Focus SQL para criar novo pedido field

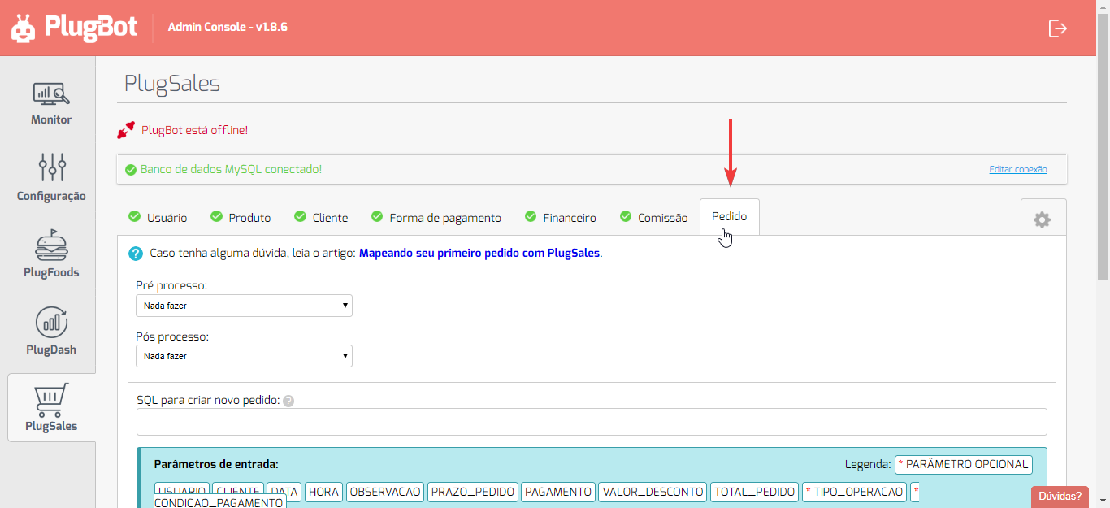(x=592, y=422)
